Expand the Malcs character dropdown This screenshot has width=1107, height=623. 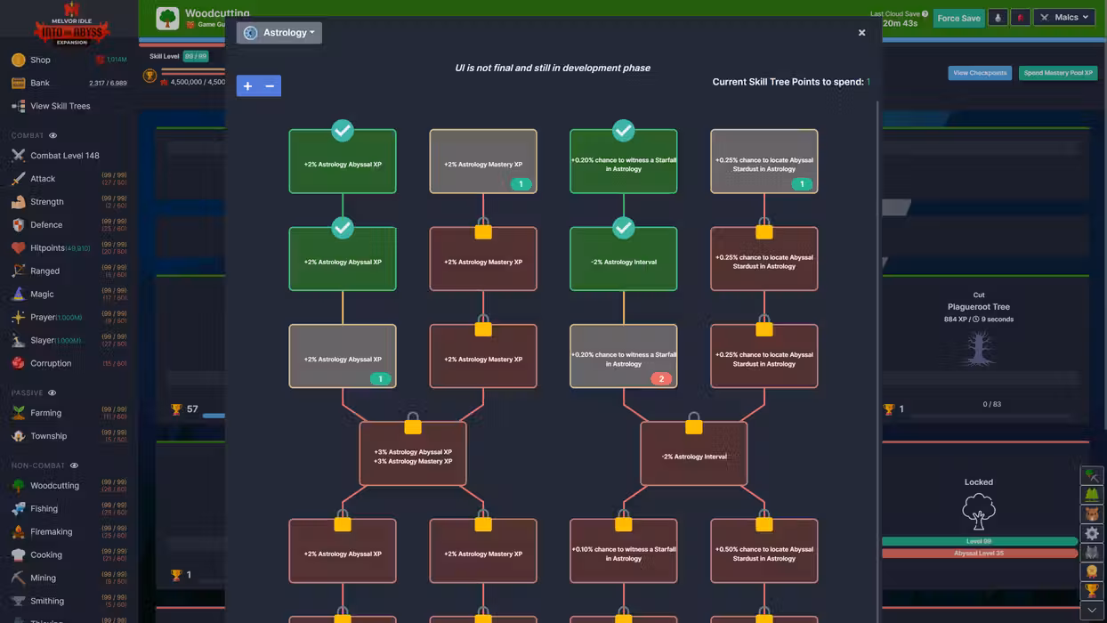(1064, 18)
